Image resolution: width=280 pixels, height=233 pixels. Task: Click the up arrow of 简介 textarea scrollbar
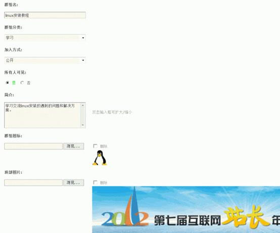83,105
